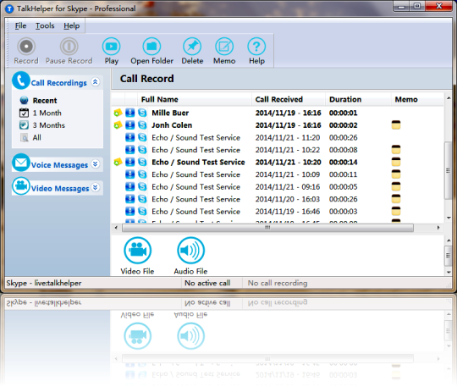Click the Voice Messages envelope icon
This screenshot has height=387, width=457.
pos(21,163)
